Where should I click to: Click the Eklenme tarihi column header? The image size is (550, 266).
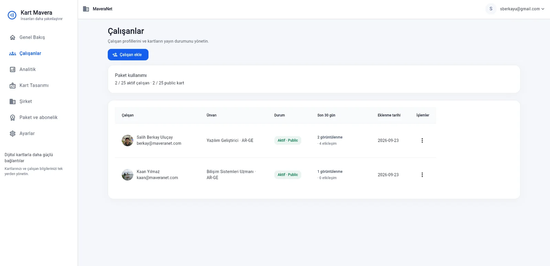tap(389, 115)
